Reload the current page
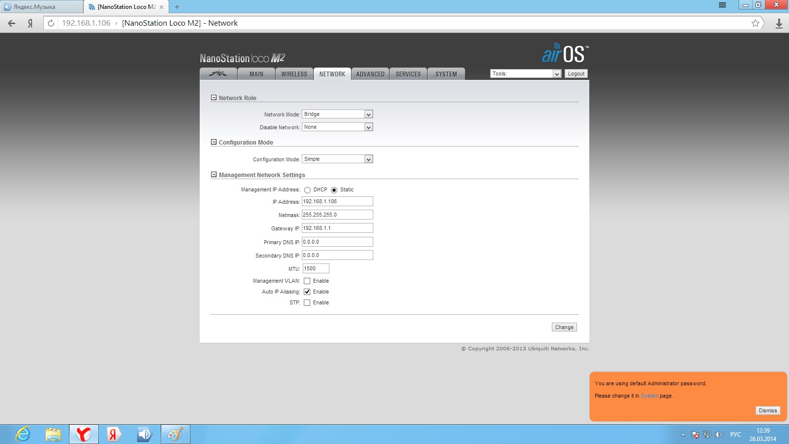789x444 pixels. 51,23
